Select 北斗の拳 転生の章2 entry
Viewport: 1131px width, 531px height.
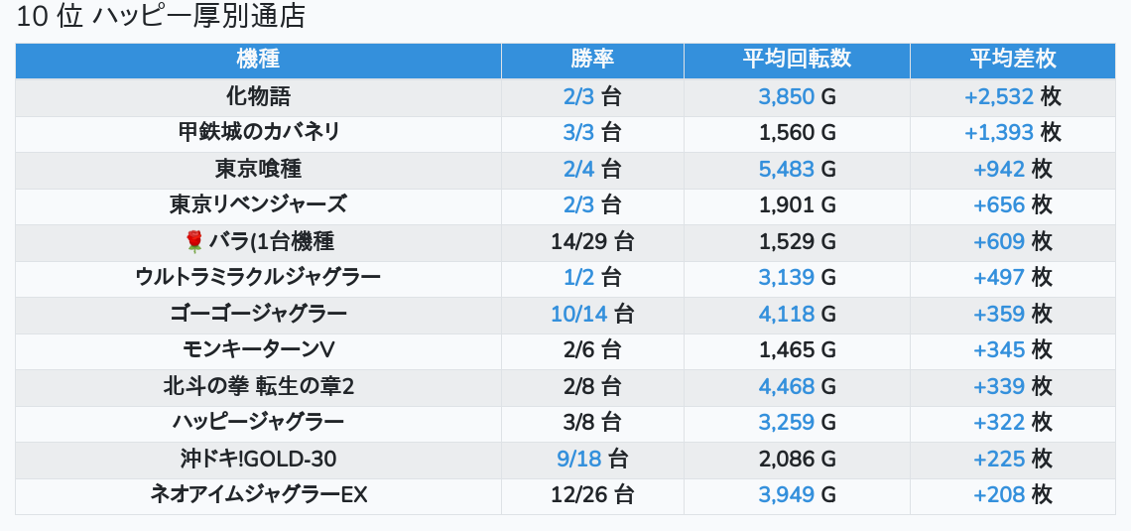[258, 386]
